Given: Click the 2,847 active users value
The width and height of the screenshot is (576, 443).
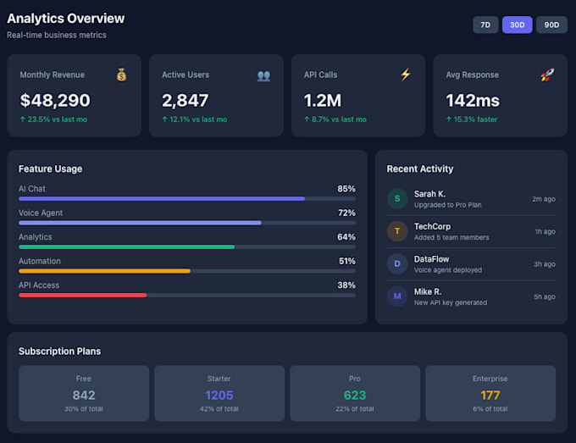Looking at the screenshot, I should (x=186, y=100).
